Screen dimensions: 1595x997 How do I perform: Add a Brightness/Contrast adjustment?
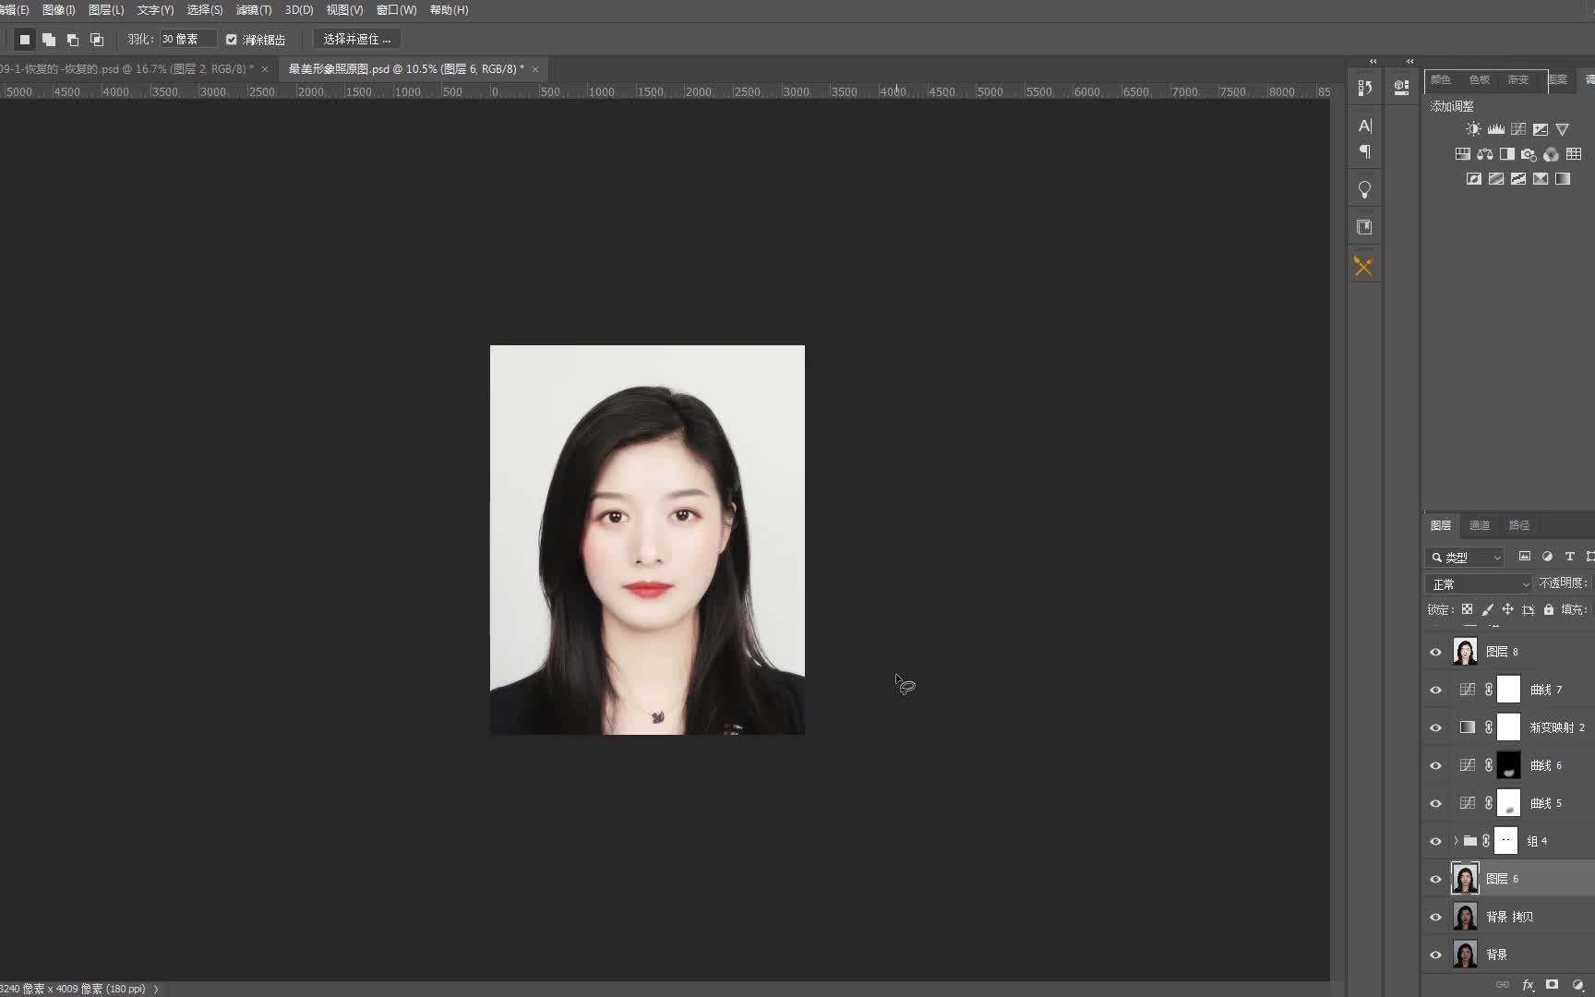click(1473, 129)
